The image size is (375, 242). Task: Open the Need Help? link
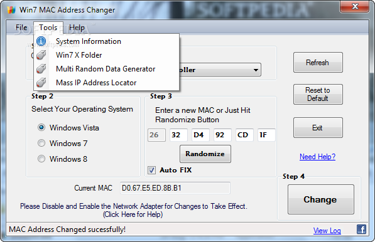(x=317, y=157)
